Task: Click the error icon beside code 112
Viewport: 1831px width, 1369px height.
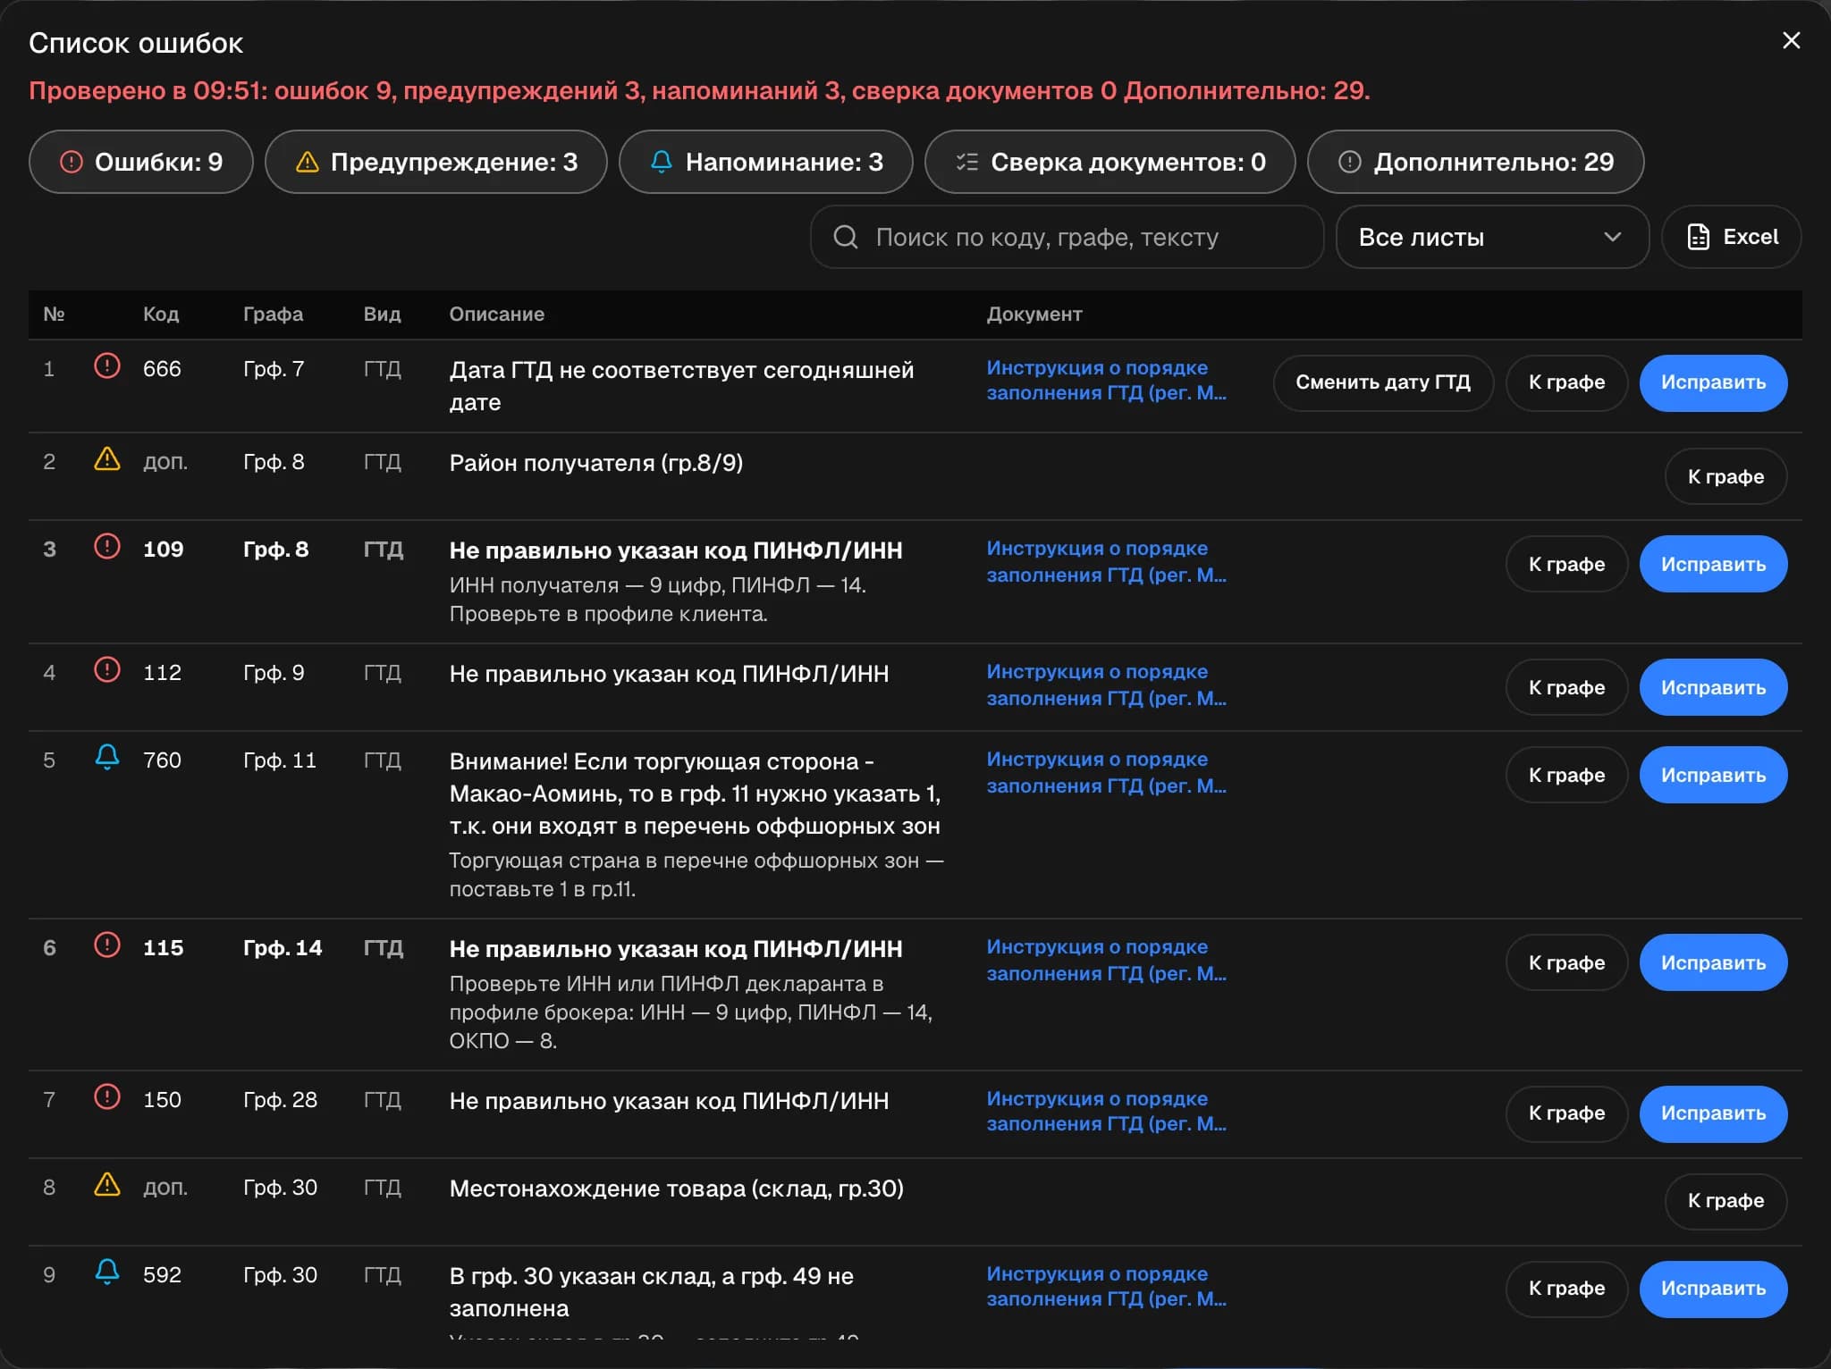Action: click(107, 669)
